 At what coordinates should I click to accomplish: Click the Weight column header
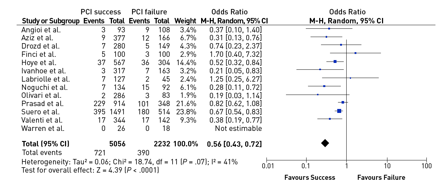185,21
